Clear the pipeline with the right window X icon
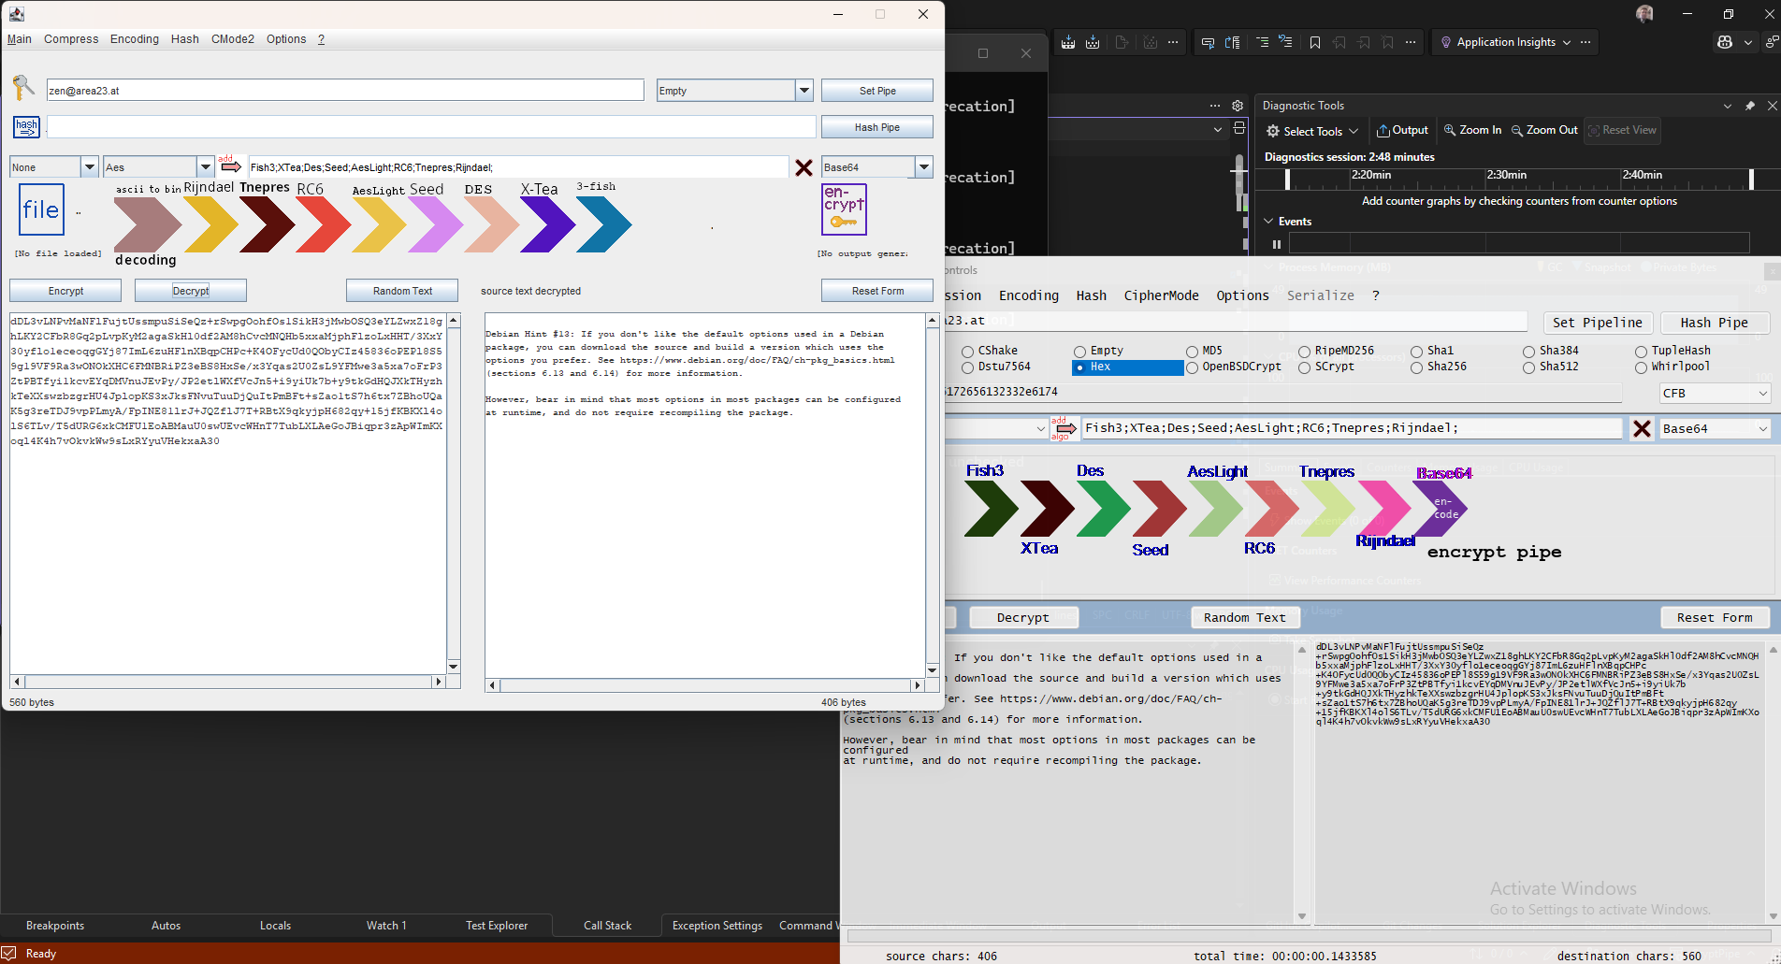 tap(1642, 428)
